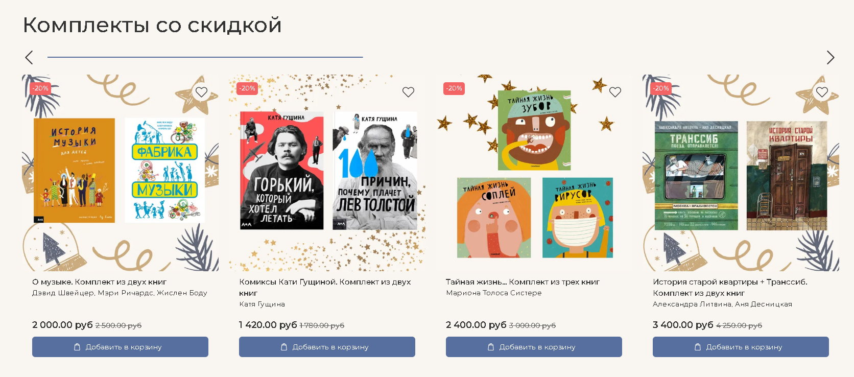
Task: Add 'История старой квартиры' set to cart
Action: tap(741, 347)
